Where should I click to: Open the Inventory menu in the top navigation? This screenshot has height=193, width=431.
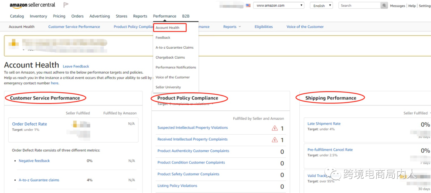[38, 16]
